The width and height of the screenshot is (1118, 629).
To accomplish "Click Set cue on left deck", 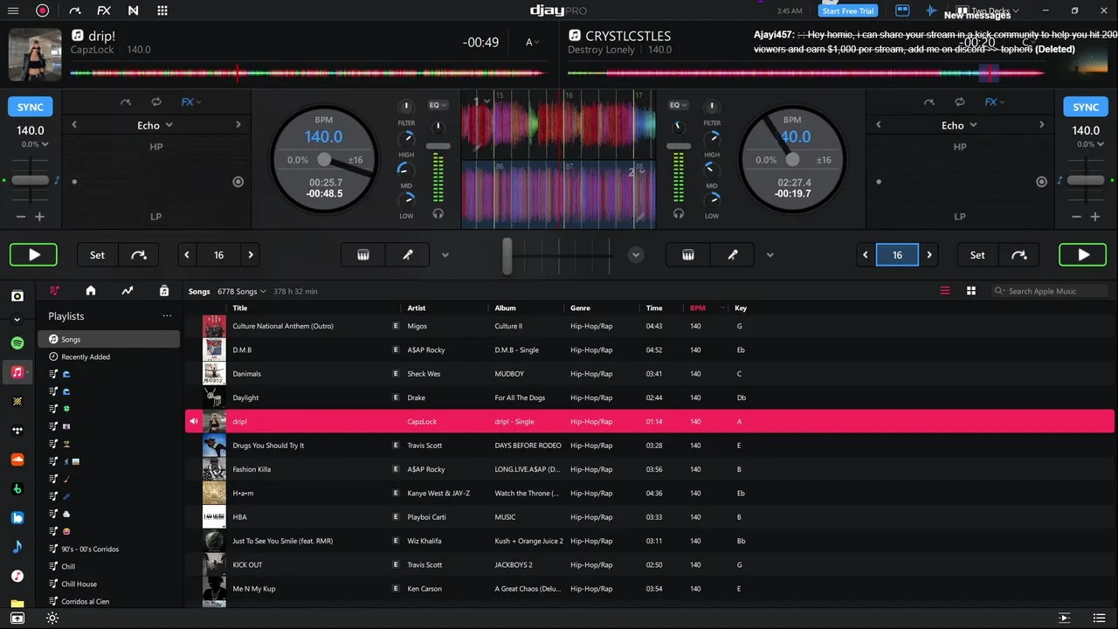I will pyautogui.click(x=97, y=255).
